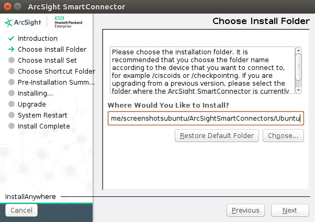
Task: Click the green arrow beside Choose Install Folder
Action: pos(11,50)
